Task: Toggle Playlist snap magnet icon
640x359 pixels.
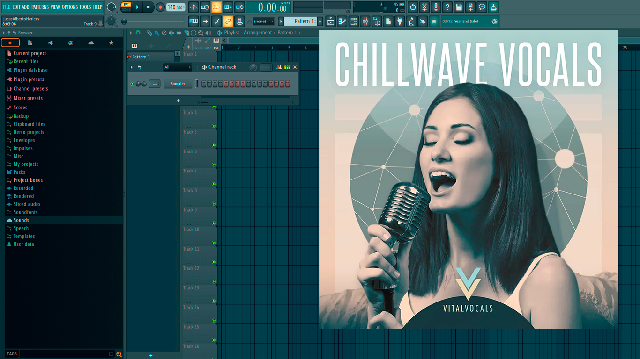Action: (138, 33)
